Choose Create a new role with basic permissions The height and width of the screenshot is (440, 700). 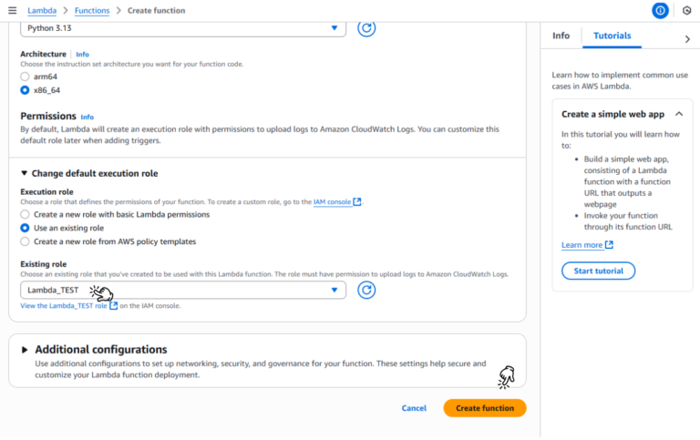click(26, 214)
